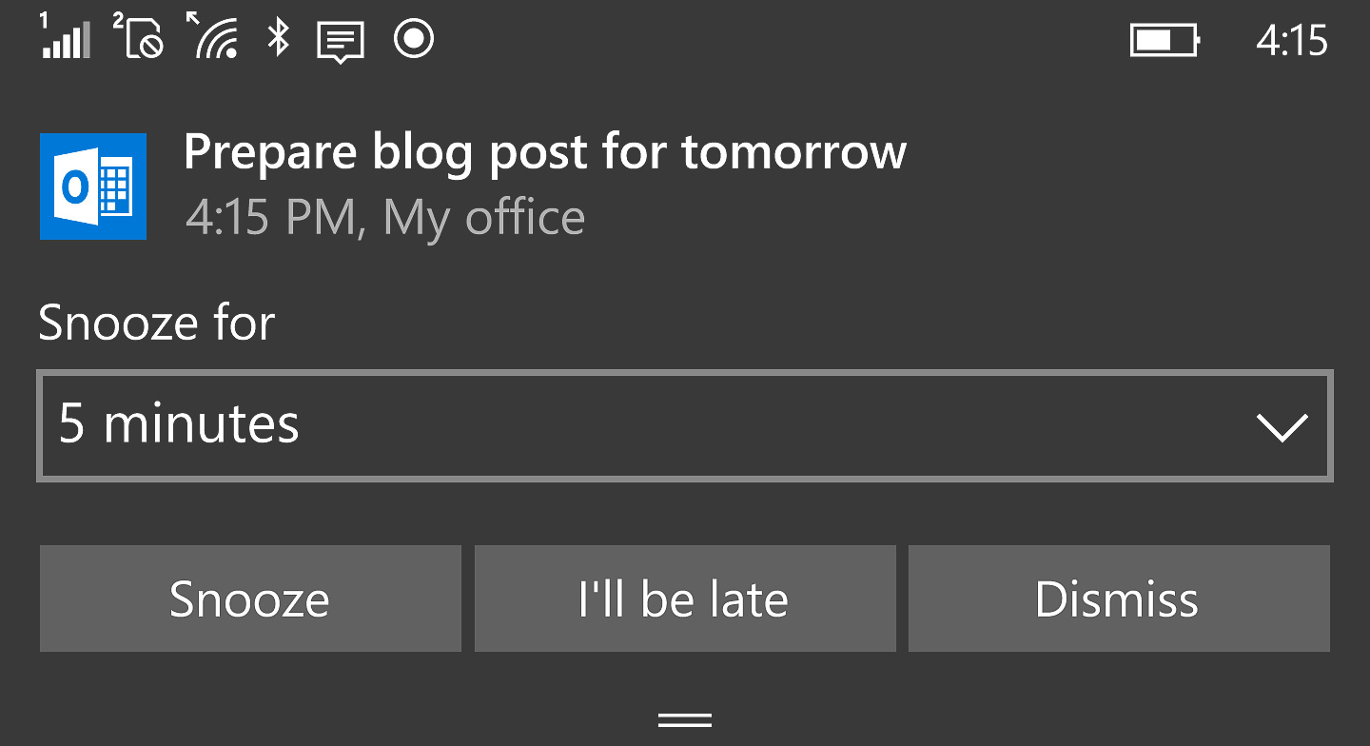Tap the message notification icon
The width and height of the screenshot is (1370, 746).
[x=341, y=41]
